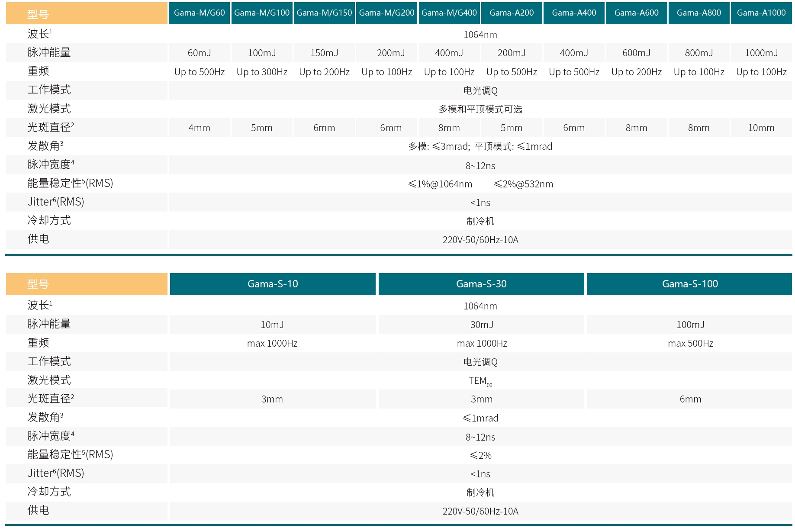
Task: Select the 10mm spot diameter cell
Action: pos(761,128)
